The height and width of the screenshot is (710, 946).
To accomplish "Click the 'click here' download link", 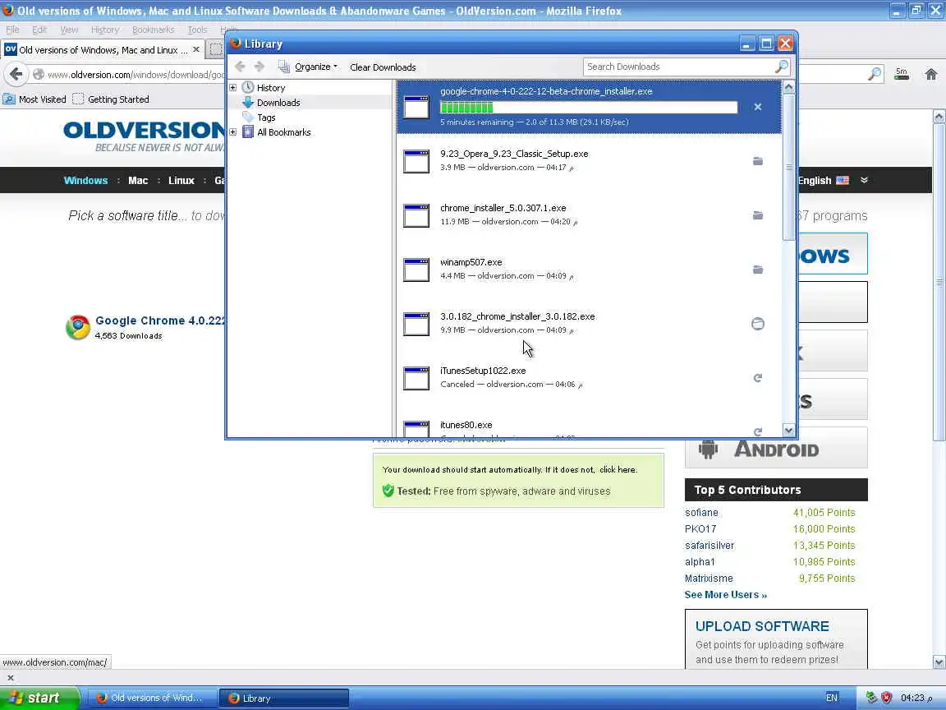I will click(x=618, y=470).
